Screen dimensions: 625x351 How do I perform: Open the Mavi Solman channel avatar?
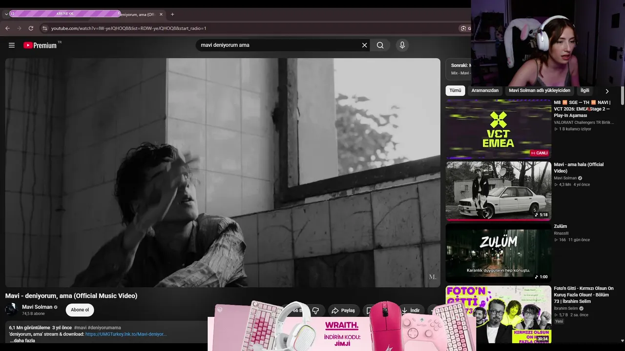pos(12,310)
